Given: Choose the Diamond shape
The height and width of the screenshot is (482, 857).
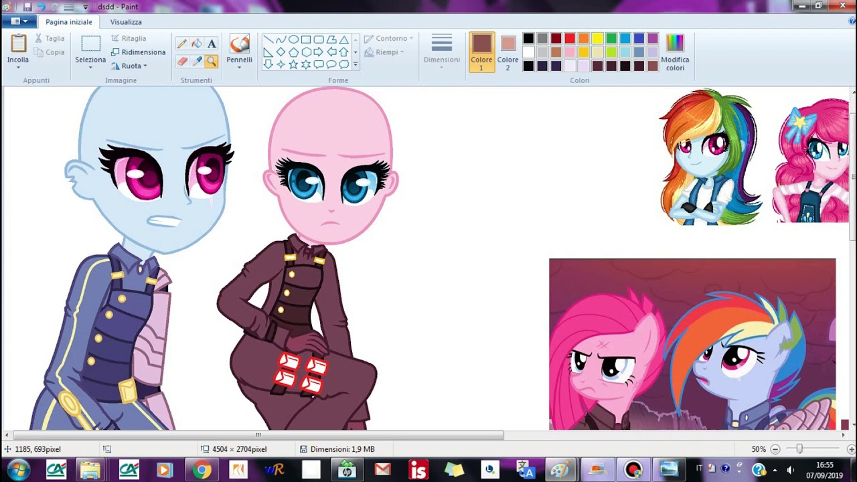Looking at the screenshot, I should 281,52.
